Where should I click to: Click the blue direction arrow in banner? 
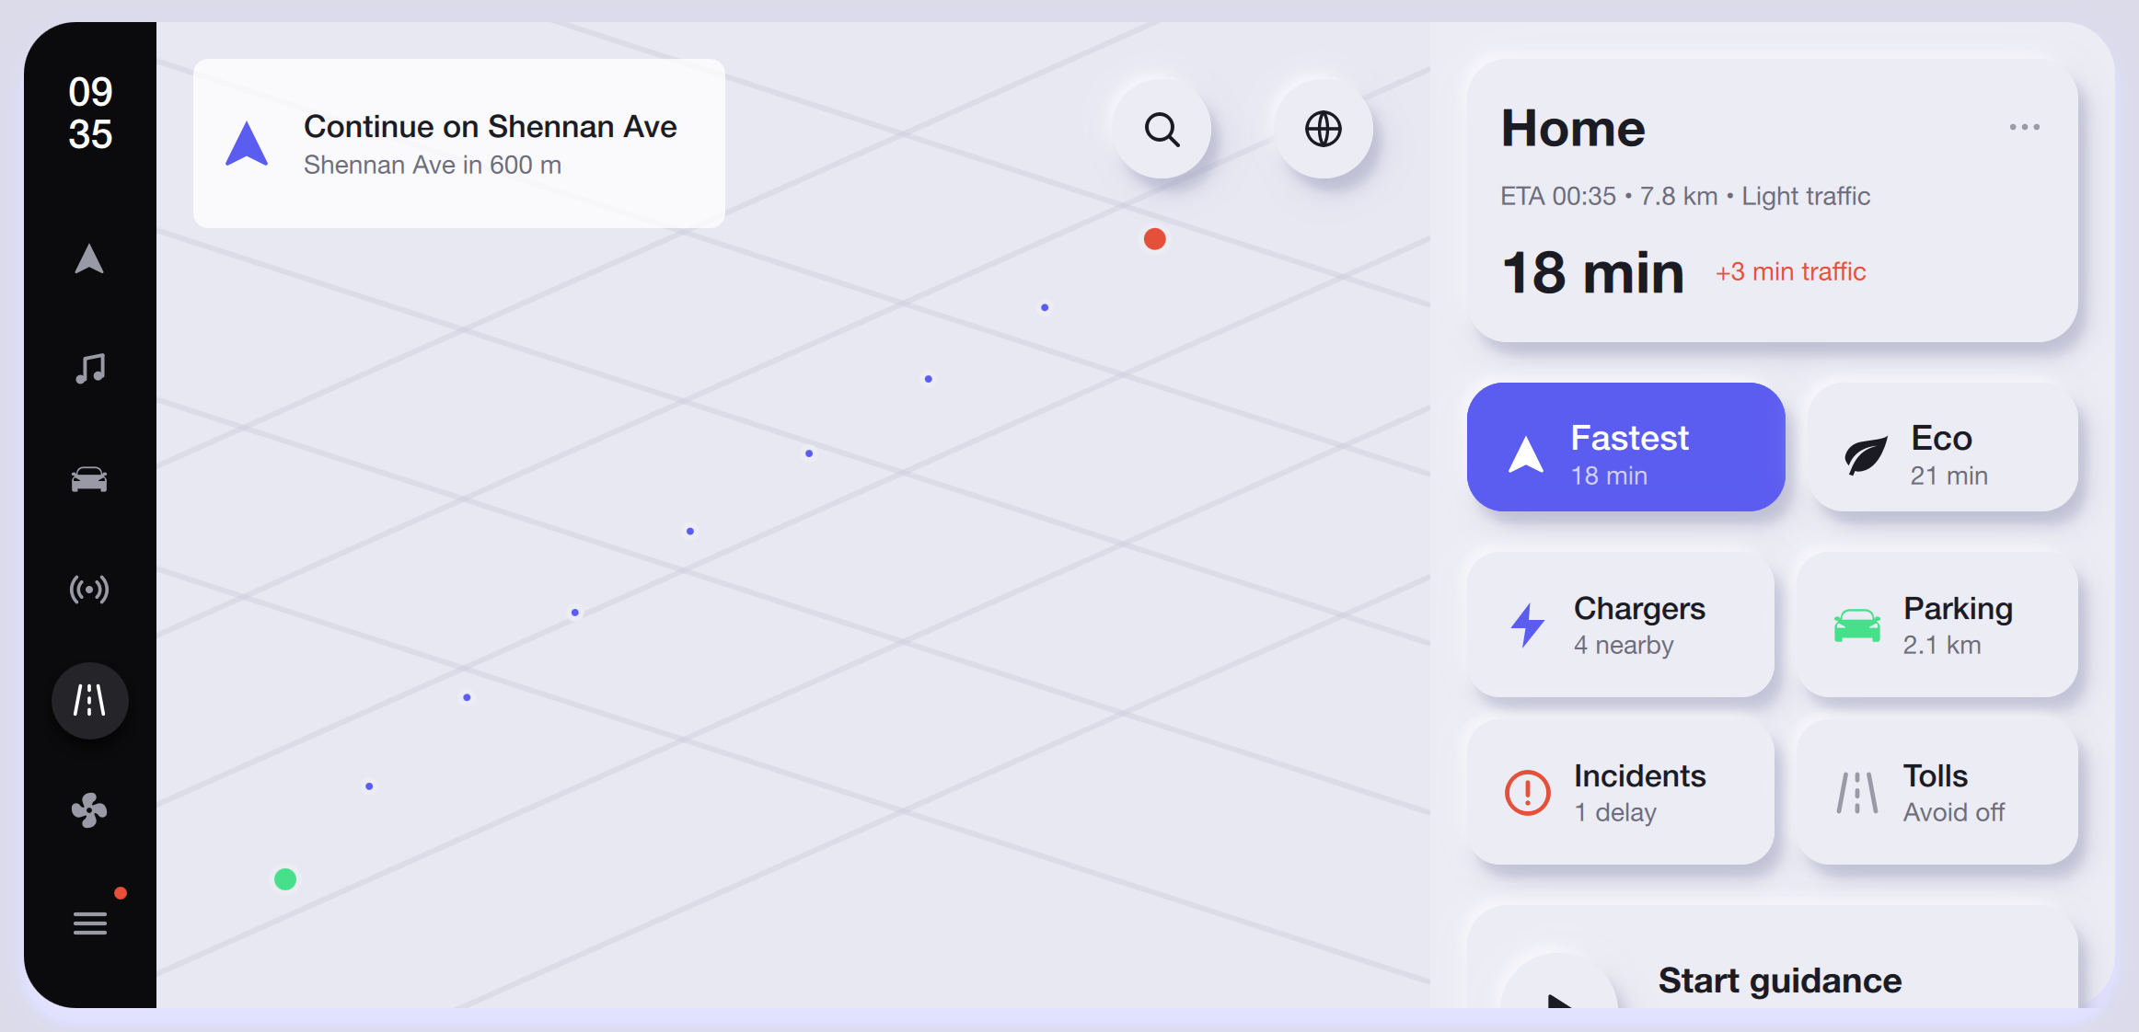(x=247, y=143)
